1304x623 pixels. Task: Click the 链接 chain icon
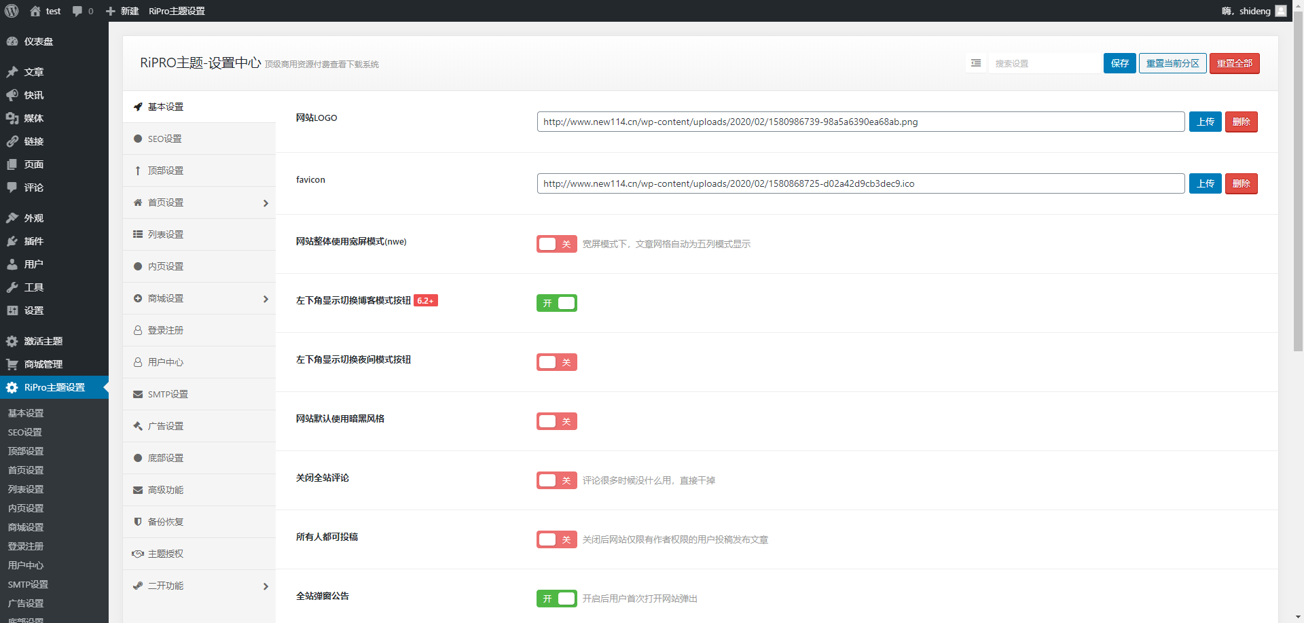pyautogui.click(x=12, y=141)
